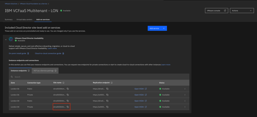
Task: Copy replication endpoint for London 04 Public row
Action: [x=107, y=101]
